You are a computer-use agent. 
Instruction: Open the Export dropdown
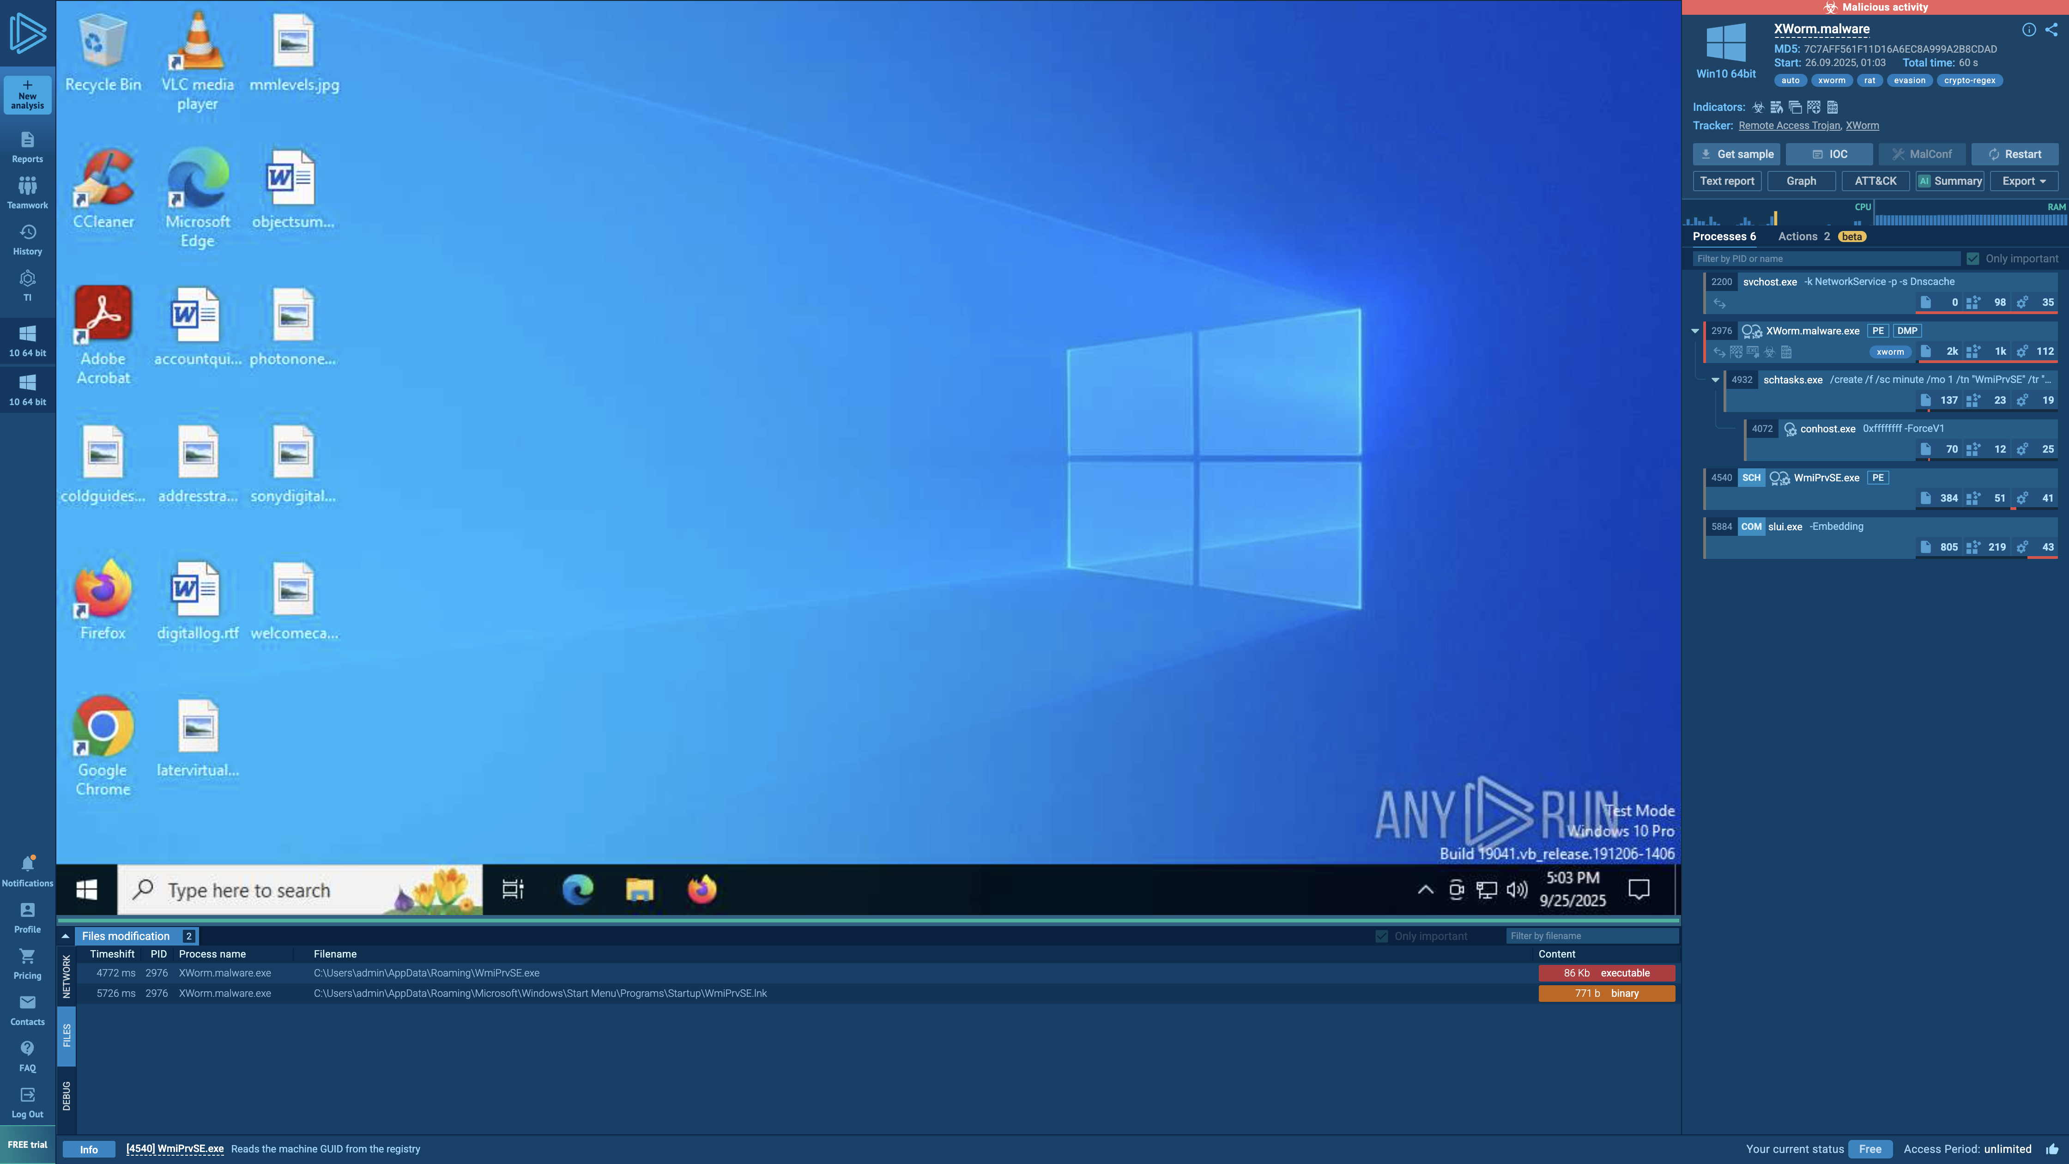(x=2023, y=181)
